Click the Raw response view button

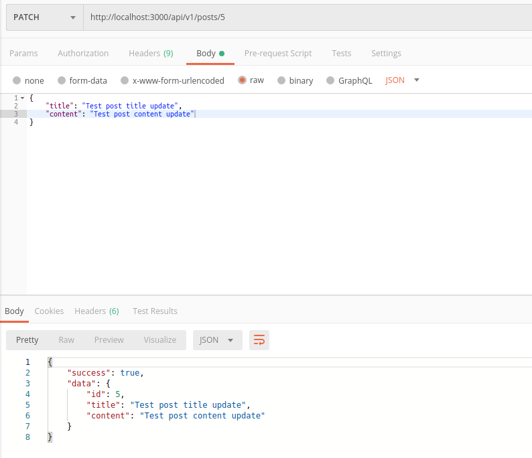pyautogui.click(x=66, y=340)
